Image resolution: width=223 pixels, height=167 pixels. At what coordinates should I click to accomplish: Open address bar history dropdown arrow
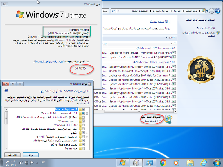(118, 11)
